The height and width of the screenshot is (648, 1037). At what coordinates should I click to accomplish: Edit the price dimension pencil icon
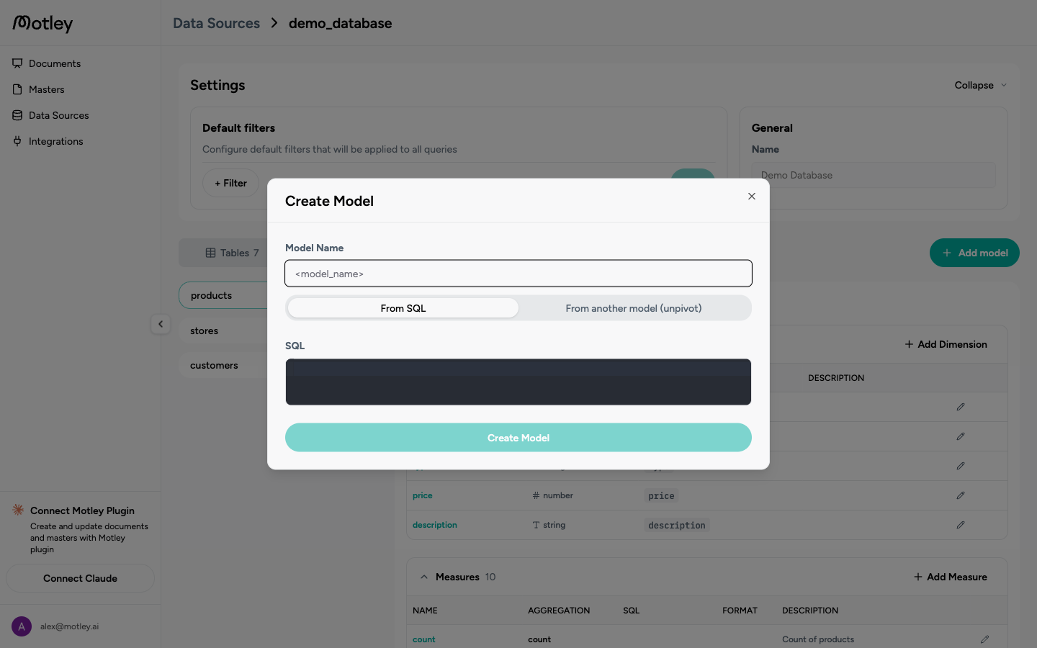click(961, 495)
